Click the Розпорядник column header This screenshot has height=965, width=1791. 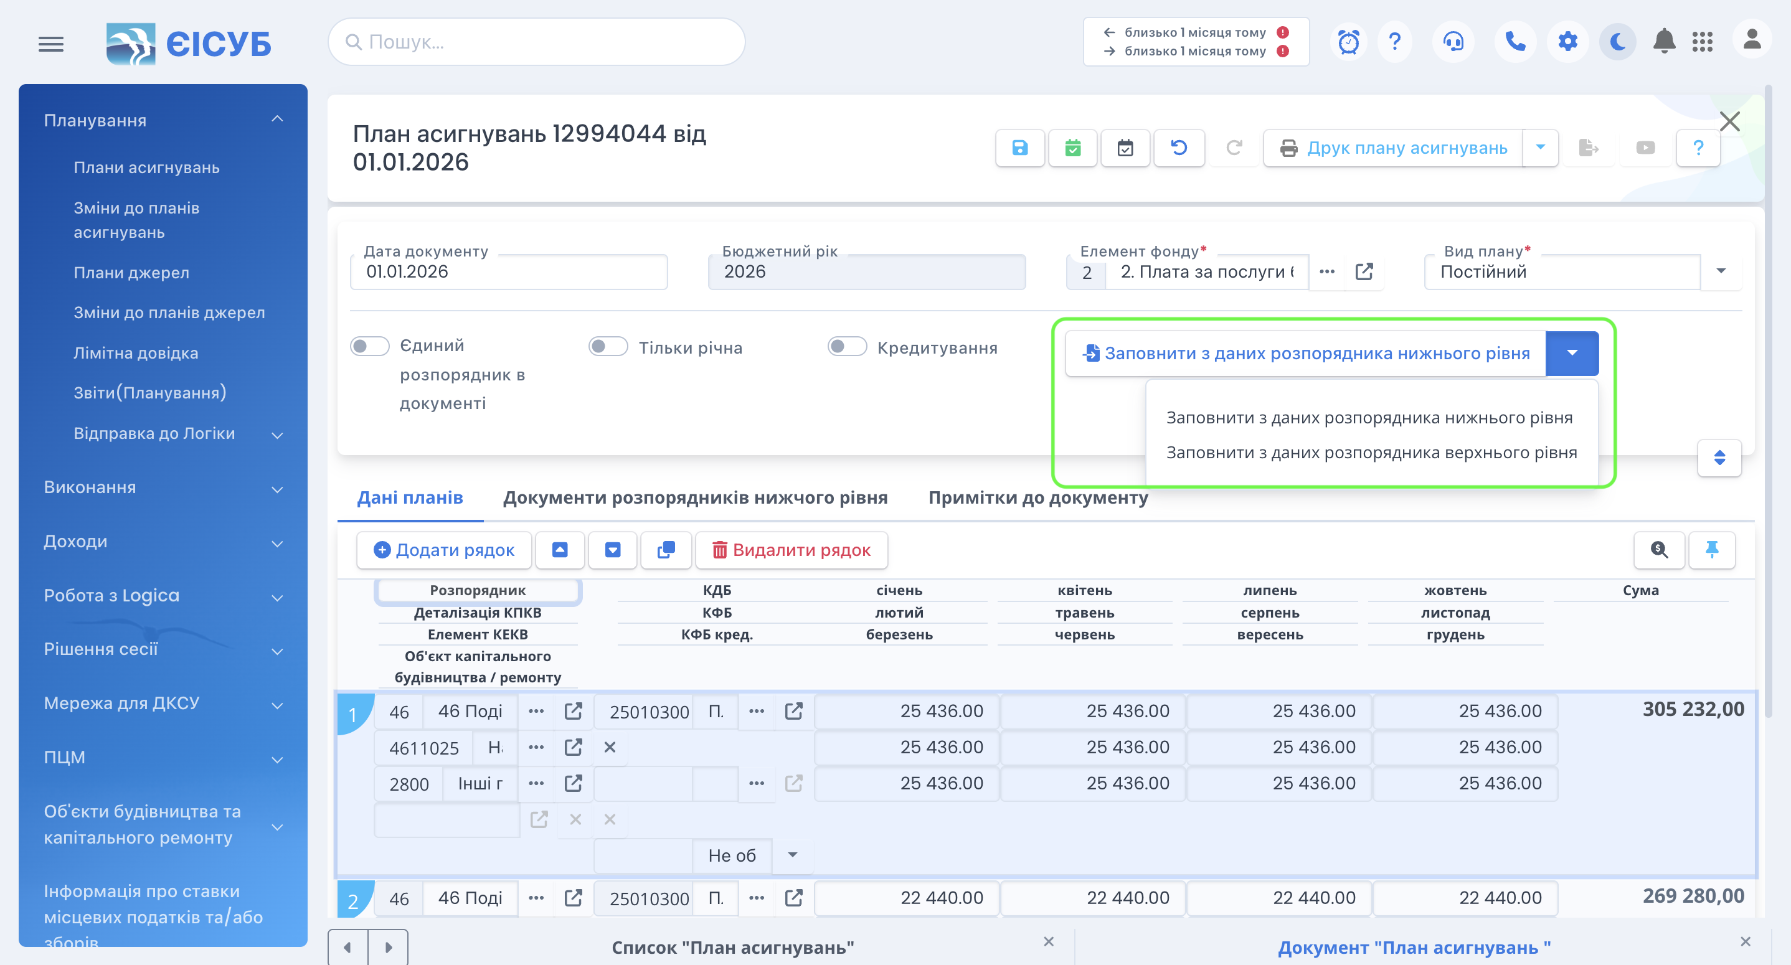[477, 590]
